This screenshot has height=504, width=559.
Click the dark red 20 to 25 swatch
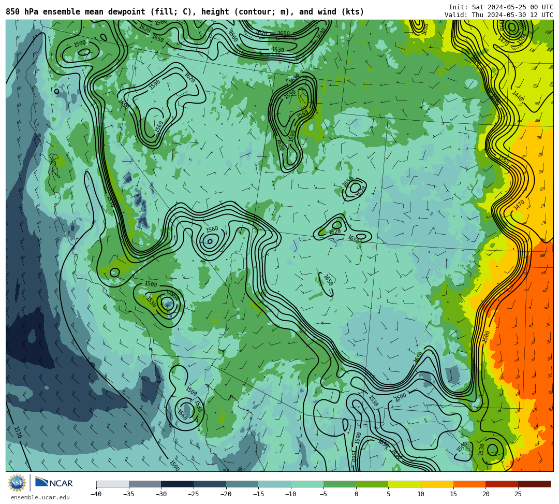pyautogui.click(x=502, y=484)
